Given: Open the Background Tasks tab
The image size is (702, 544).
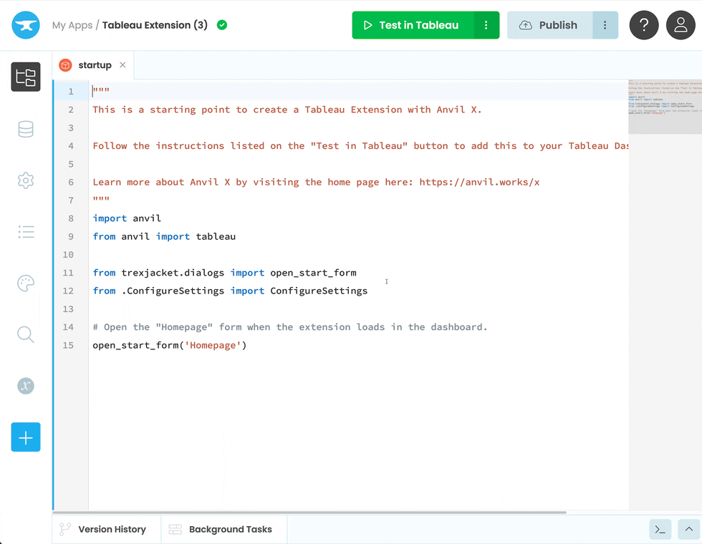Looking at the screenshot, I should coord(224,529).
